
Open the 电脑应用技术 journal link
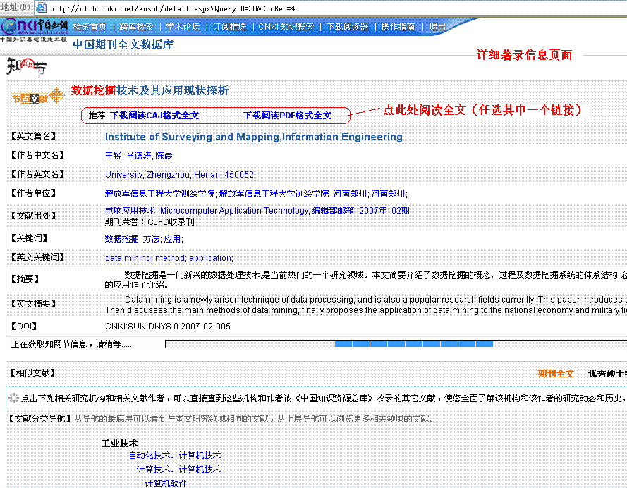click(x=130, y=211)
